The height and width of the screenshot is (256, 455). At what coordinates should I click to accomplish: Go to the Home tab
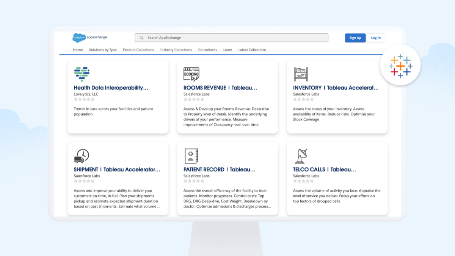click(x=78, y=50)
